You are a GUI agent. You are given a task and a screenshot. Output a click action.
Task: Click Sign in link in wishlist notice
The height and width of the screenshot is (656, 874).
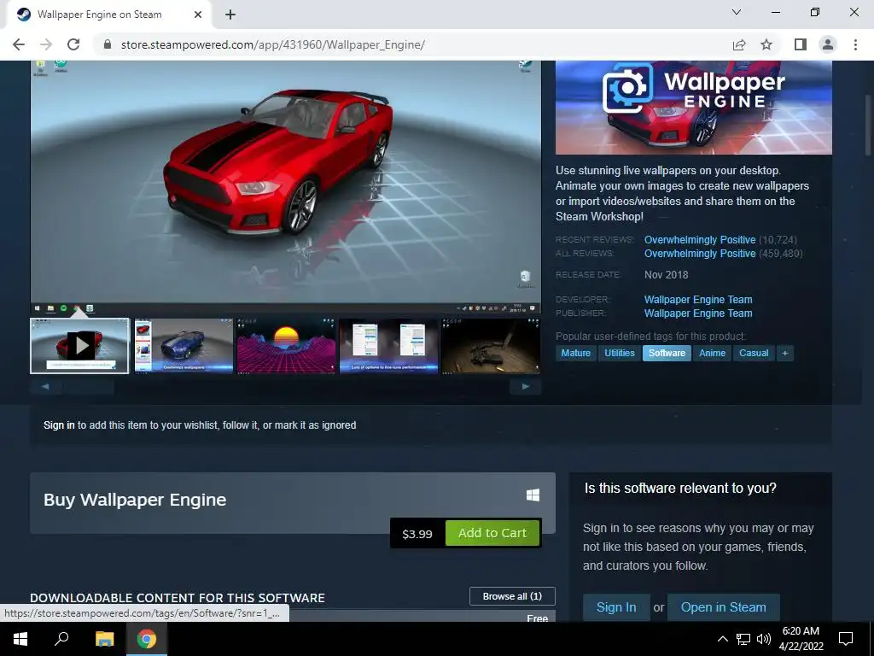pos(59,425)
